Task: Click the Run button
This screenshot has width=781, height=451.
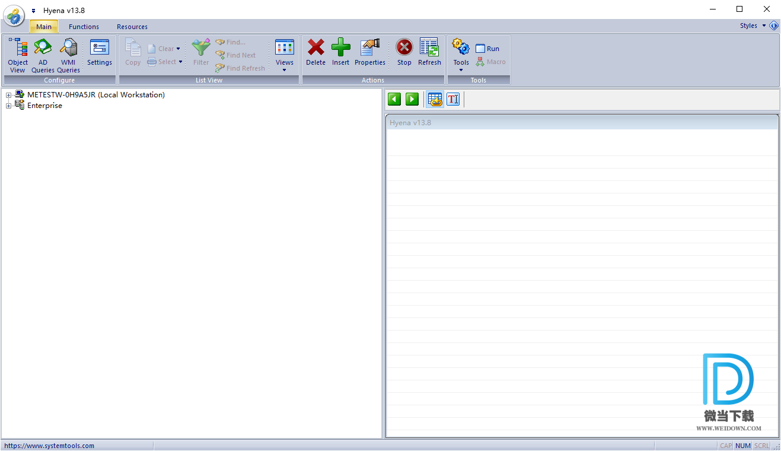Action: (x=487, y=49)
